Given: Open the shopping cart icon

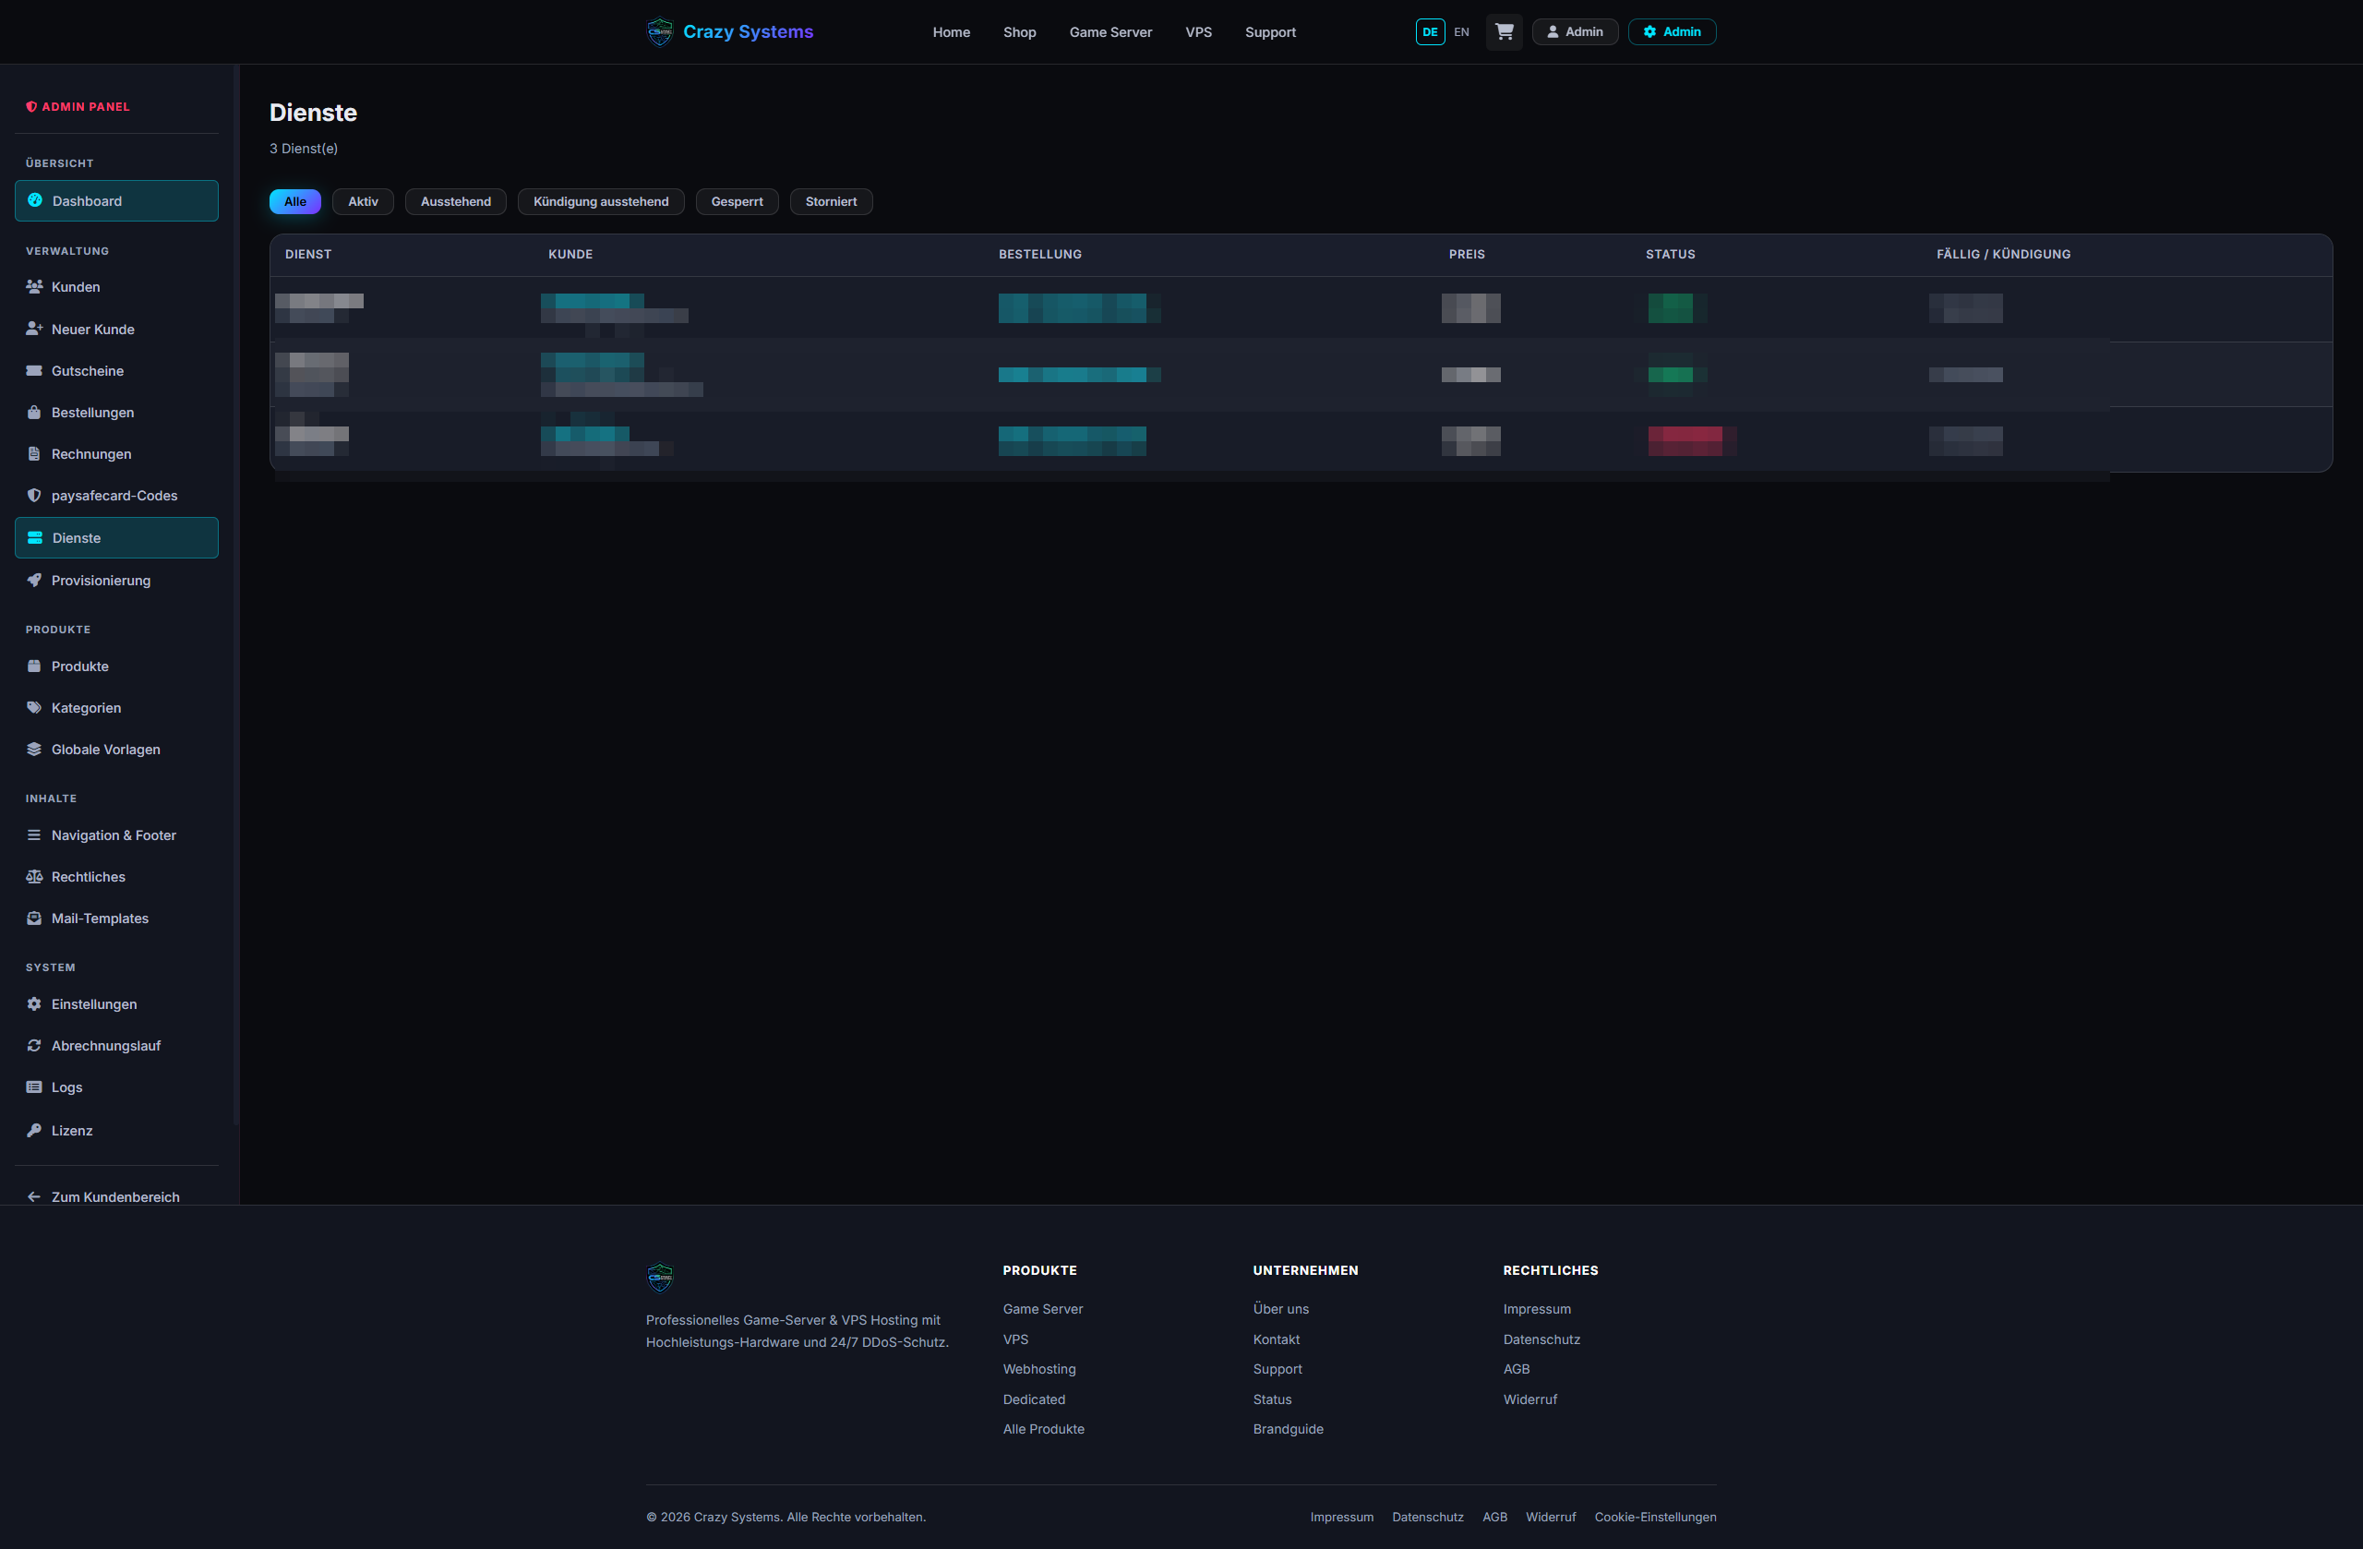Looking at the screenshot, I should click(x=1505, y=31).
